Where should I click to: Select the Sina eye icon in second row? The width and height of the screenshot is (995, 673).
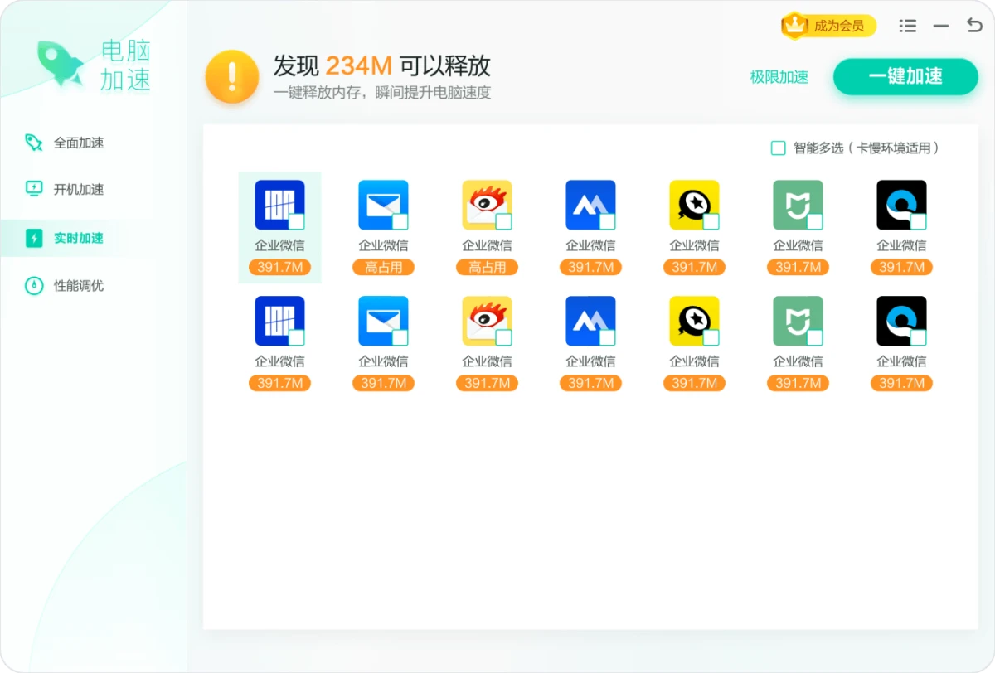[487, 320]
